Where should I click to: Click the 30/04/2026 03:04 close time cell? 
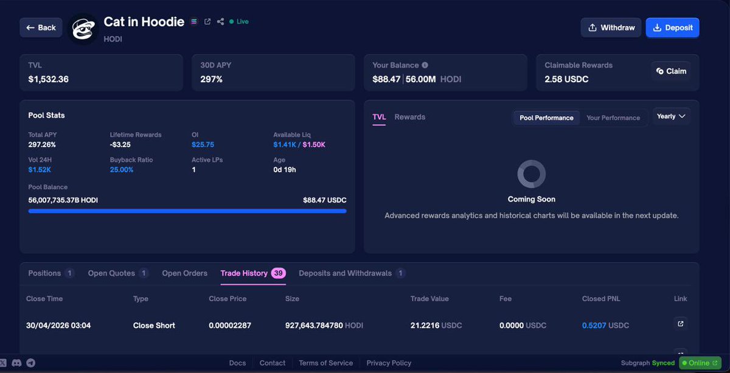[x=58, y=326]
